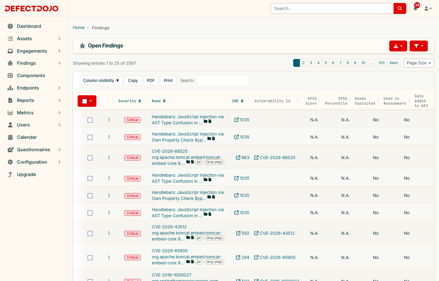
Task: Sort by the Name column arrows
Action: [x=164, y=101]
